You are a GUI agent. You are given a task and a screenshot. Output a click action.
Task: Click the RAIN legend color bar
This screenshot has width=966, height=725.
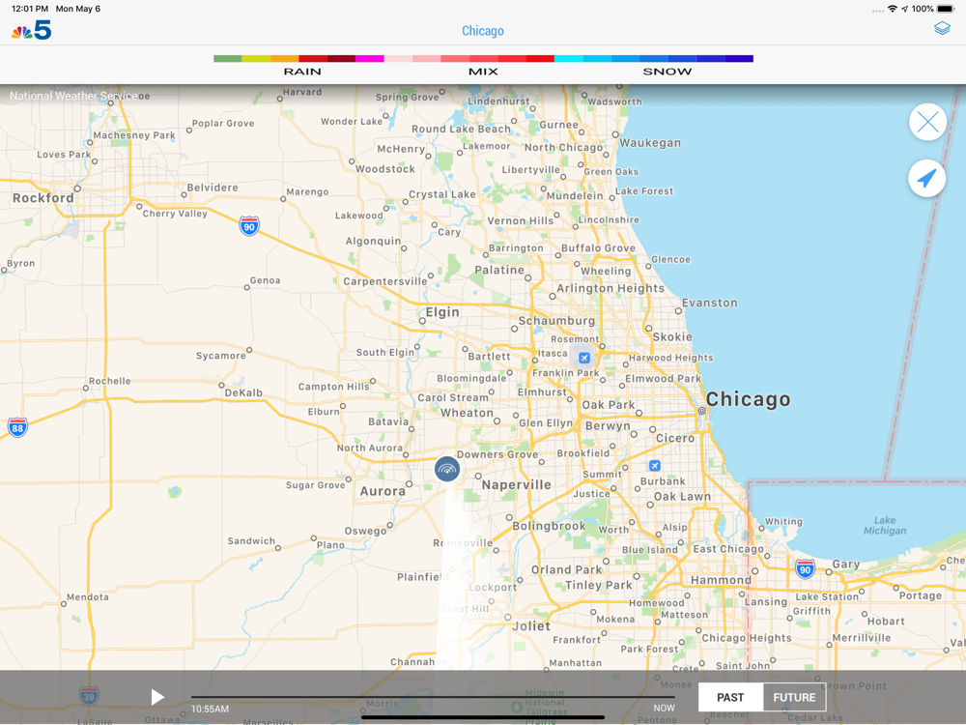coord(298,59)
